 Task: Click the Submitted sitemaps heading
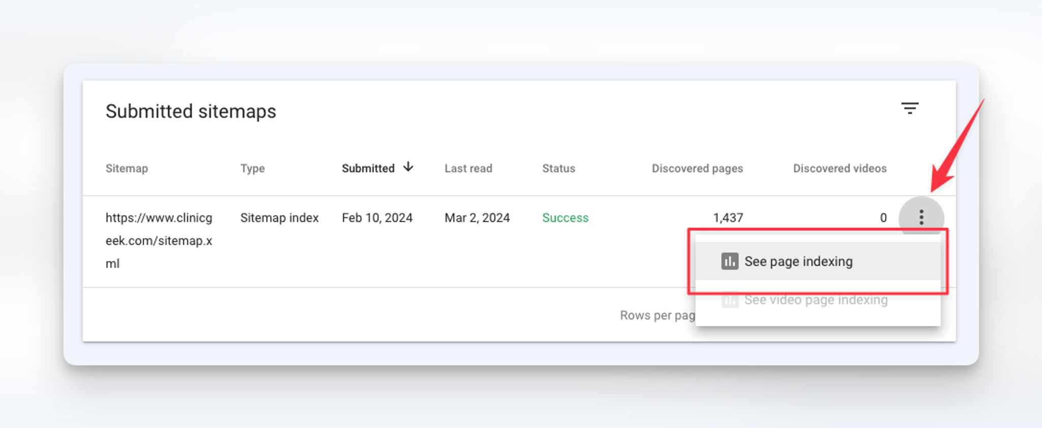(x=191, y=111)
